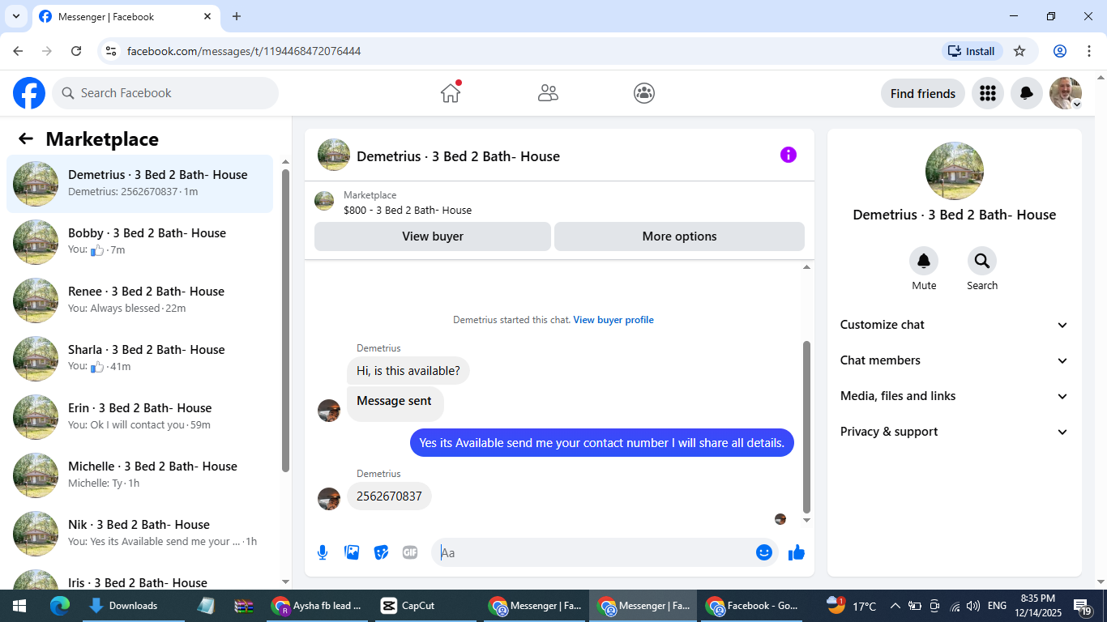Image resolution: width=1107 pixels, height=622 pixels.
Task: Open the emoji picker in message box
Action: click(x=763, y=552)
